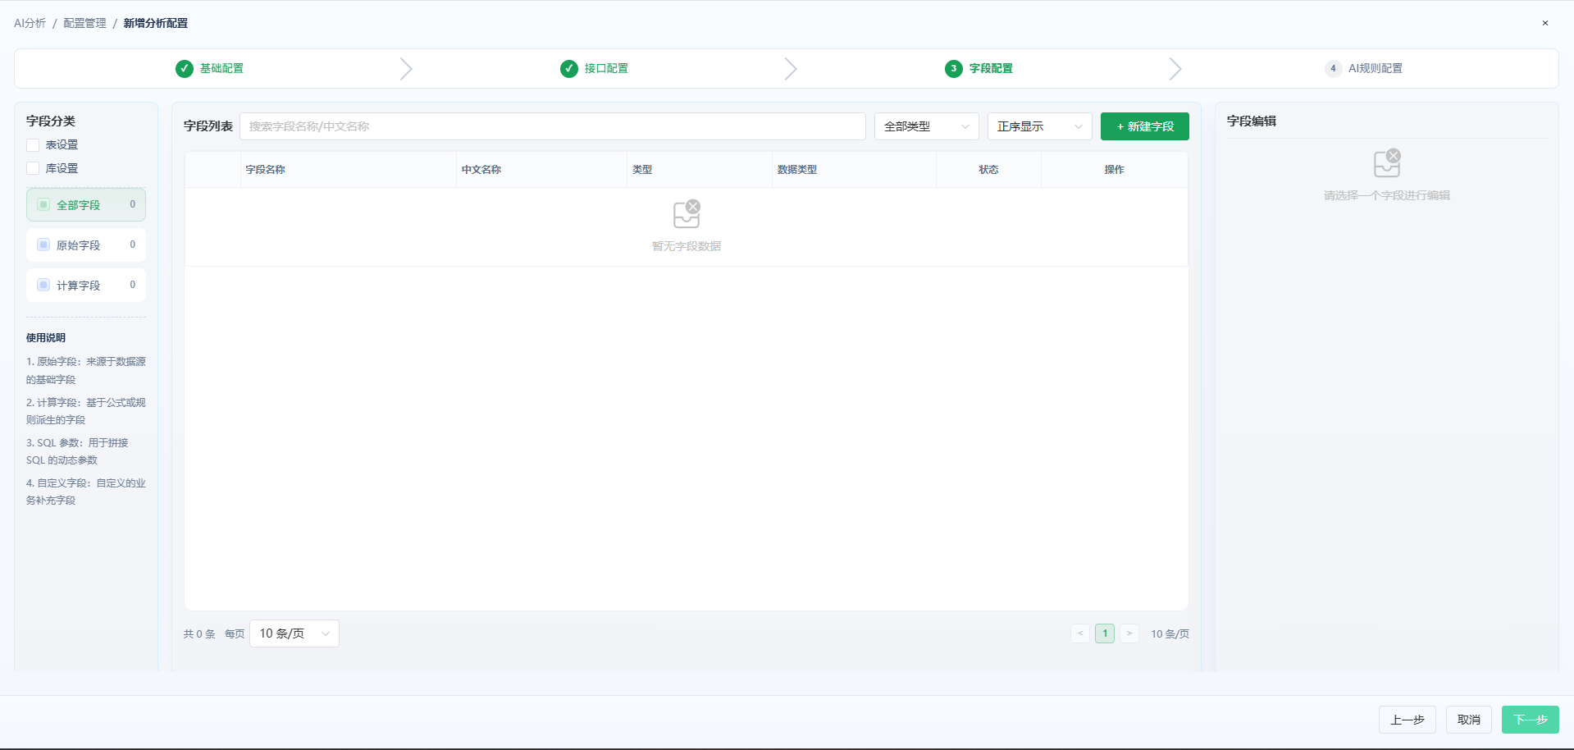Click the field name search input
Screen dimensions: 1574x750
tap(553, 126)
